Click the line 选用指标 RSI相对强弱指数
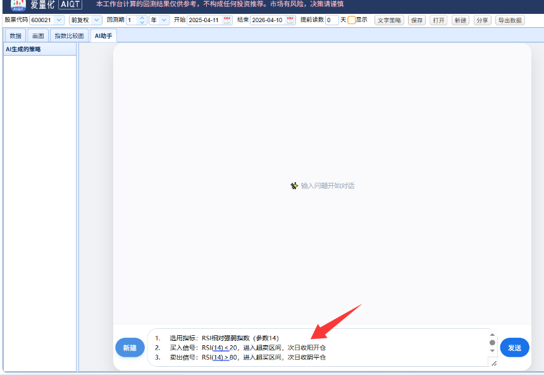Viewport: 544px width, 375px height. (217, 338)
